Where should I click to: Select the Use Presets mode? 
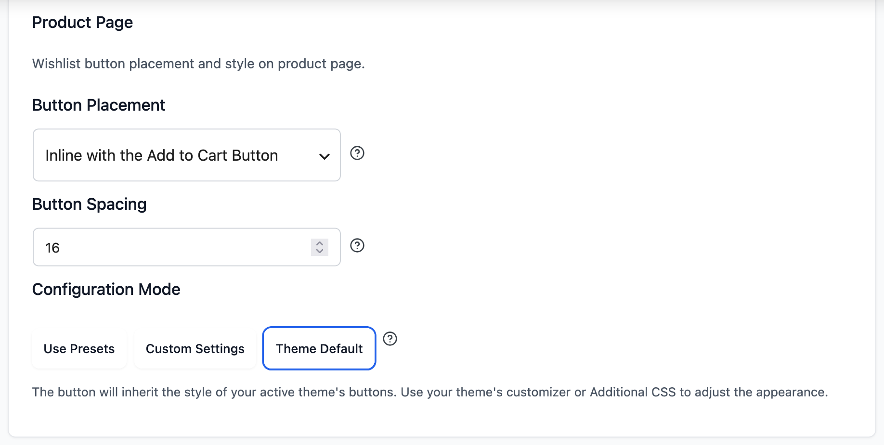[79, 349]
